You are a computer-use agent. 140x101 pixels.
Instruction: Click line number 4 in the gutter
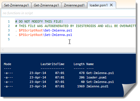pos(9,35)
